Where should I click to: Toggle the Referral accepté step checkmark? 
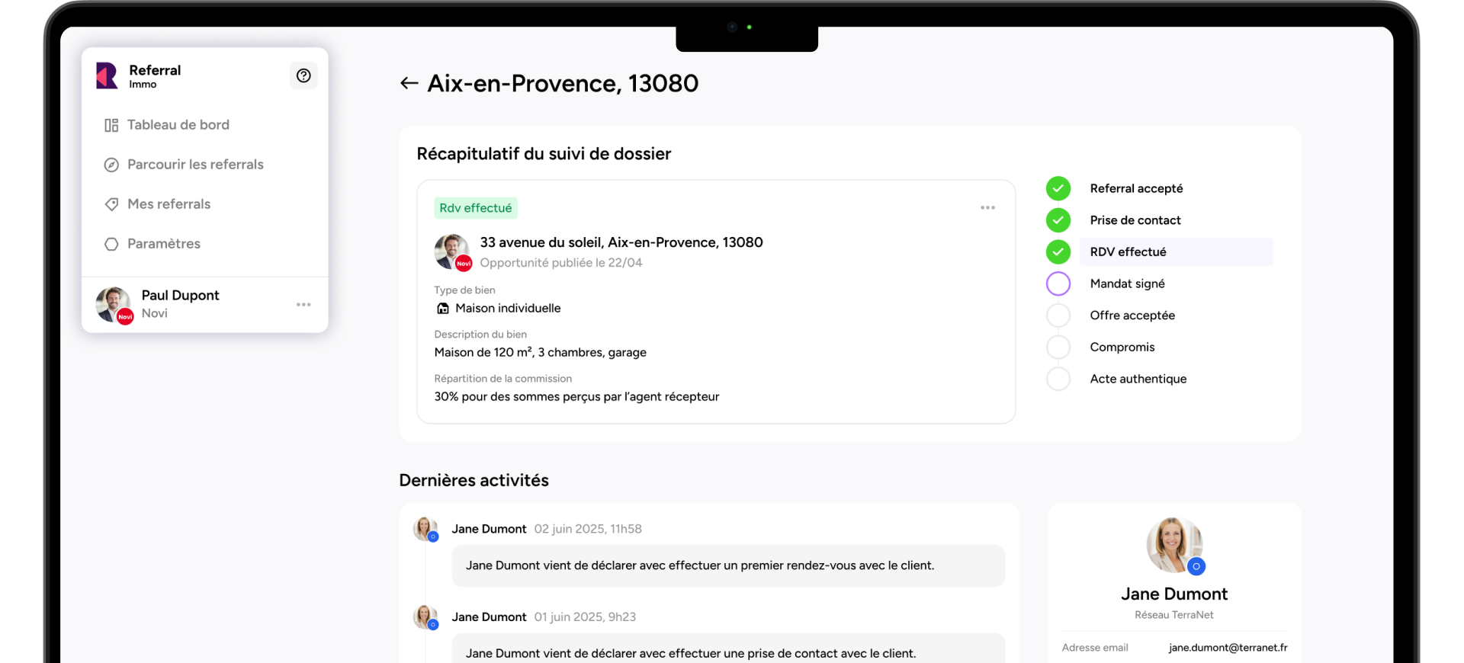tap(1058, 188)
